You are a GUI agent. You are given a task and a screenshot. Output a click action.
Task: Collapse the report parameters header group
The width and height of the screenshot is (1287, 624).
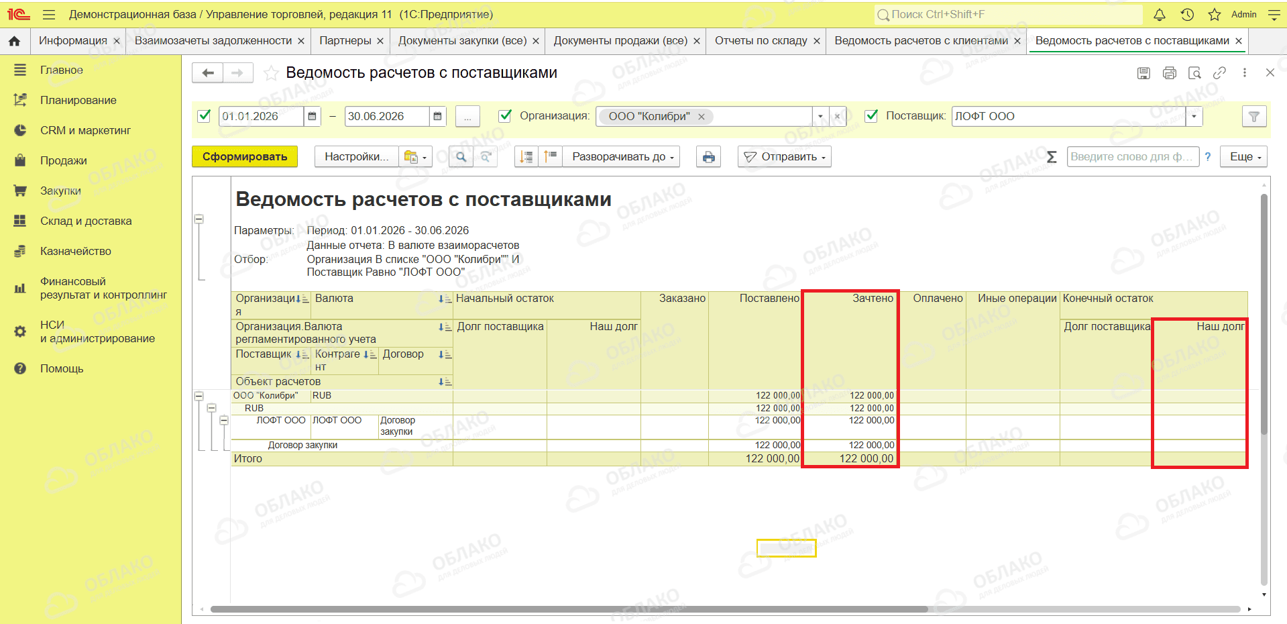coord(199,219)
